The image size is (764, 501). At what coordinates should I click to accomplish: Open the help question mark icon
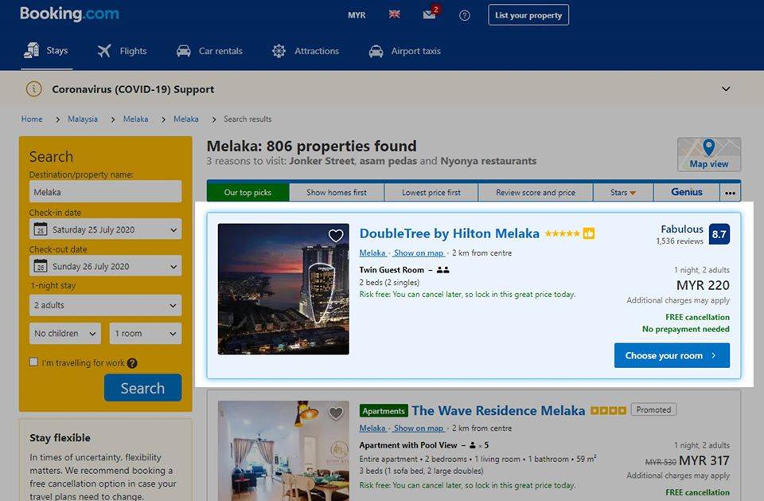tap(464, 15)
